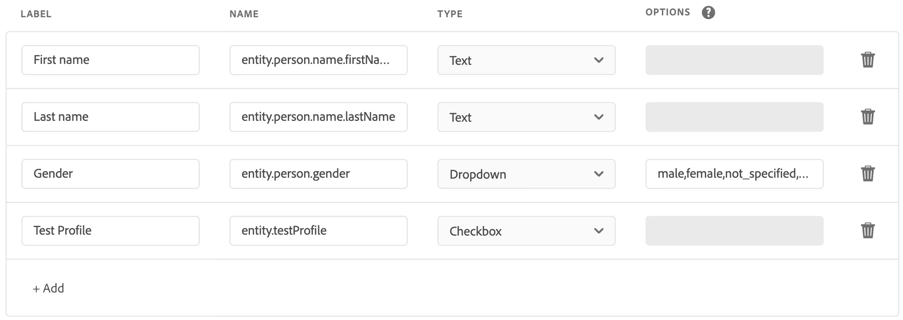
Task: Delete the First name field row
Action: tap(868, 60)
